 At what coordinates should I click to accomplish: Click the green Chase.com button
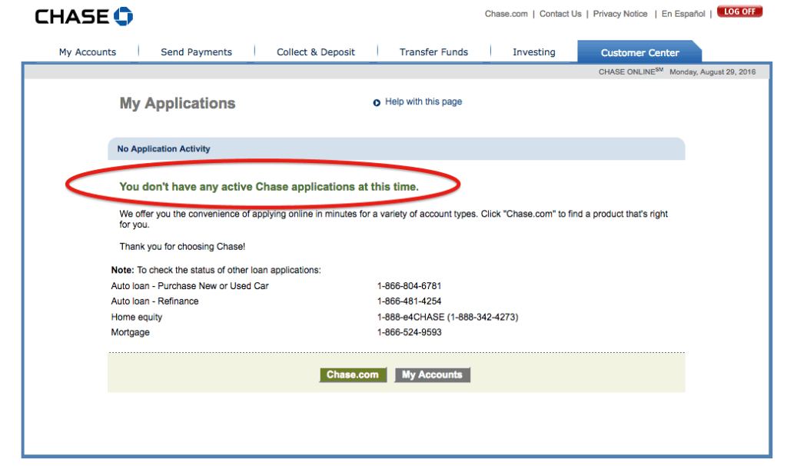[x=353, y=375]
